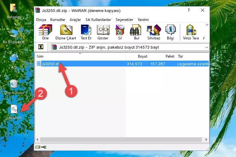The width and height of the screenshot is (236, 157).
Task: Select the js3250.dll file row
Action: (122, 64)
